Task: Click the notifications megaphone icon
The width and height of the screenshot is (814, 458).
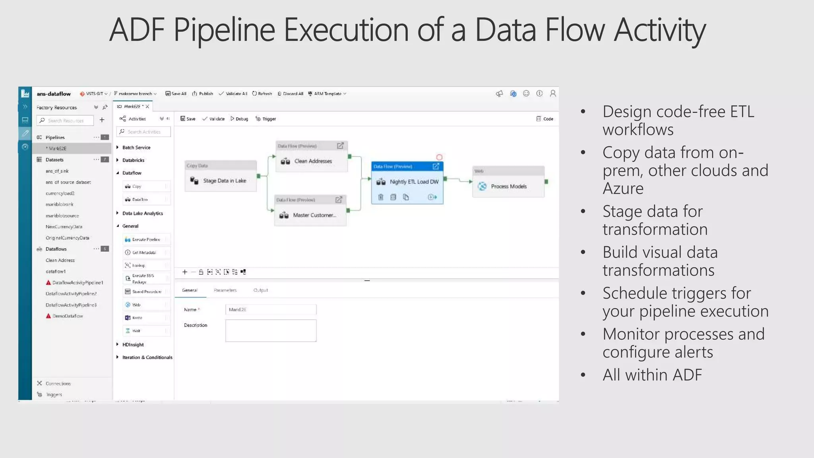Action: [x=500, y=93]
